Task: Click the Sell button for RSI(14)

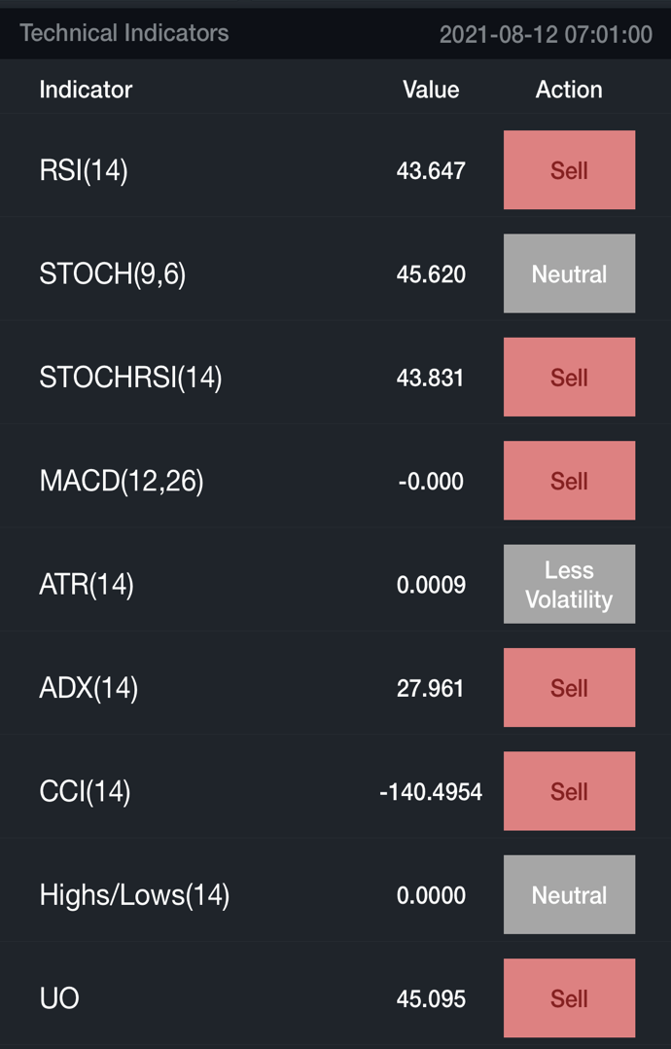Action: [569, 170]
